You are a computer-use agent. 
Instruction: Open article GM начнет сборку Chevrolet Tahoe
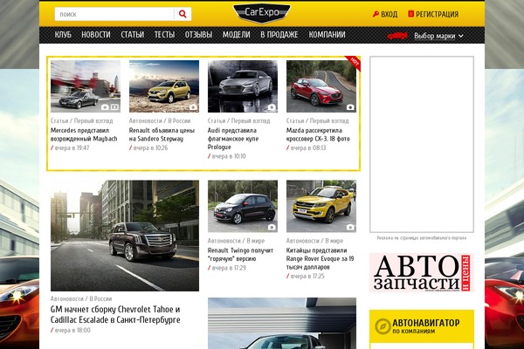[x=115, y=314]
